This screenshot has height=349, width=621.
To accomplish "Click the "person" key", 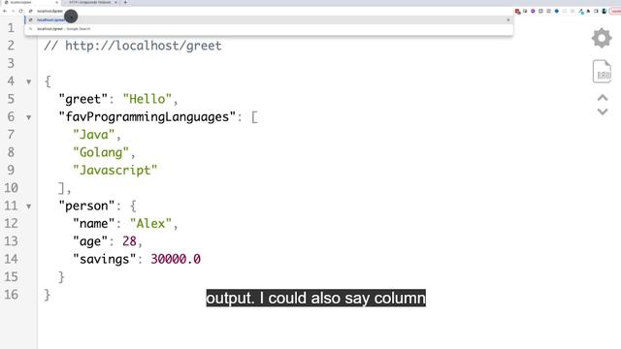I will pyautogui.click(x=86, y=206).
